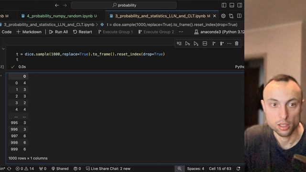Change cell language mode Python

pos(240,67)
